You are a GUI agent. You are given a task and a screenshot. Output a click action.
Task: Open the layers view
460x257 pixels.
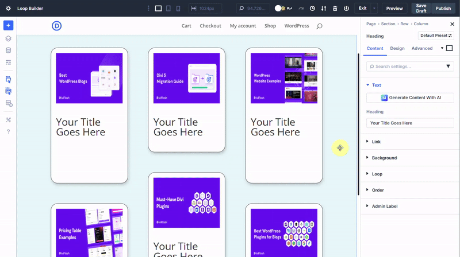pyautogui.click(x=8, y=38)
